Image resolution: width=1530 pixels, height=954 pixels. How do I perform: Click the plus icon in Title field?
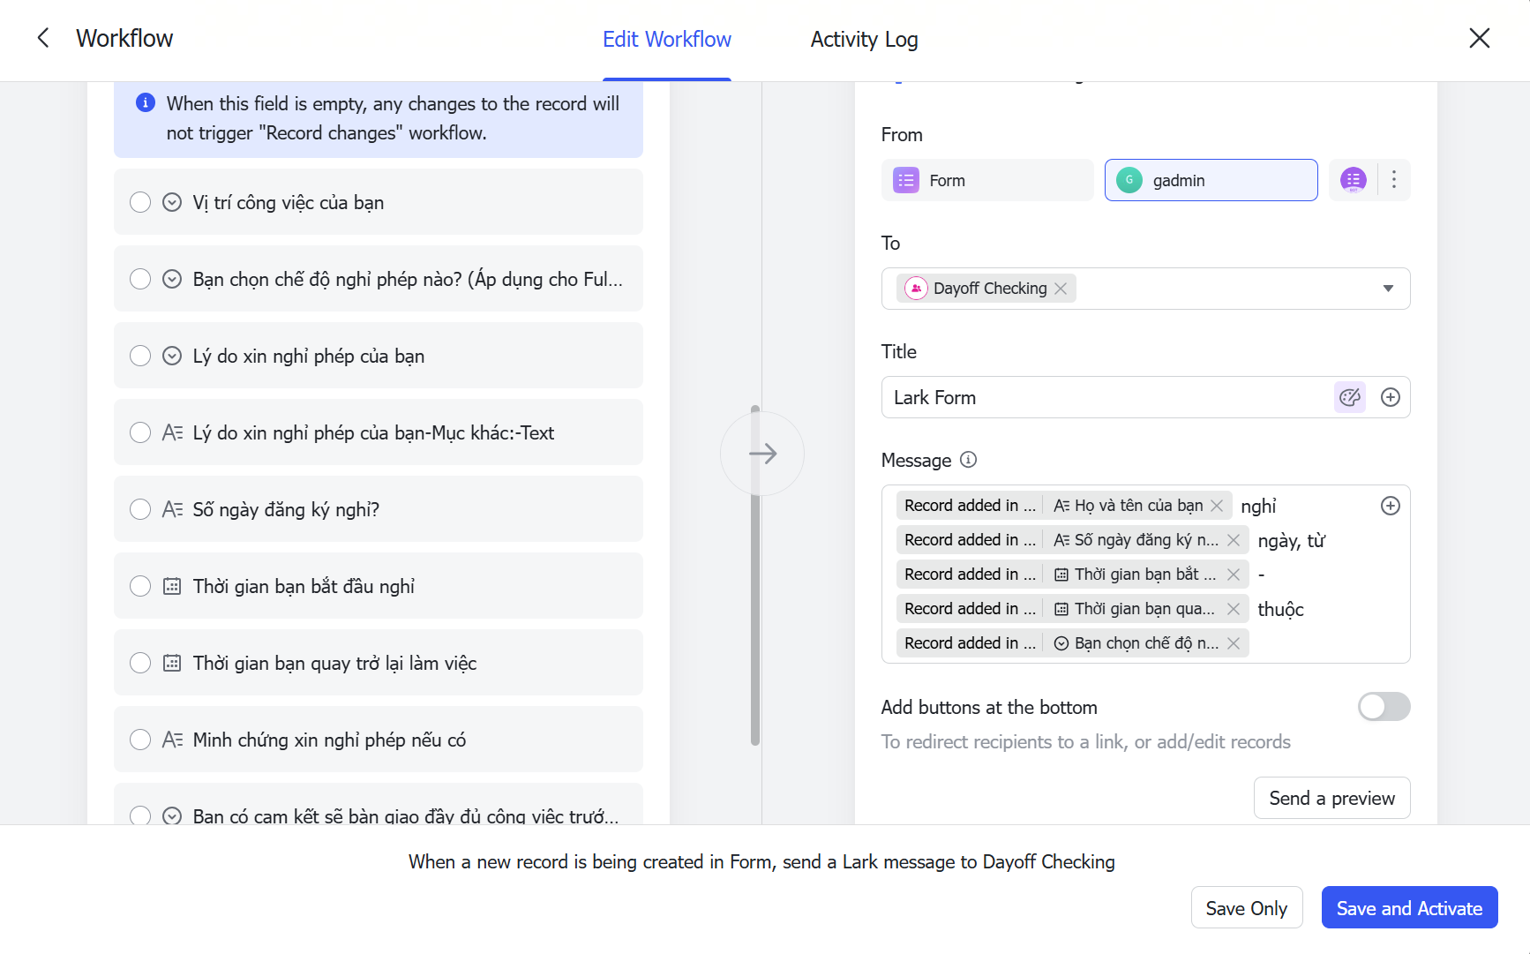(1390, 397)
